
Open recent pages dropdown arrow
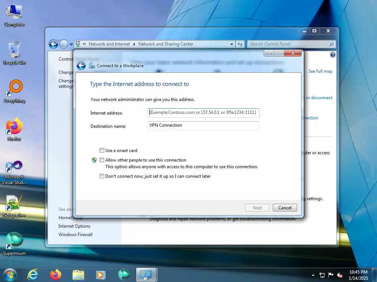(x=71, y=44)
